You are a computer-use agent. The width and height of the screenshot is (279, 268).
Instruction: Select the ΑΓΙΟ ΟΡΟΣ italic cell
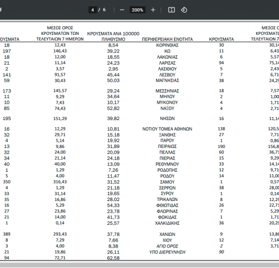167,246
